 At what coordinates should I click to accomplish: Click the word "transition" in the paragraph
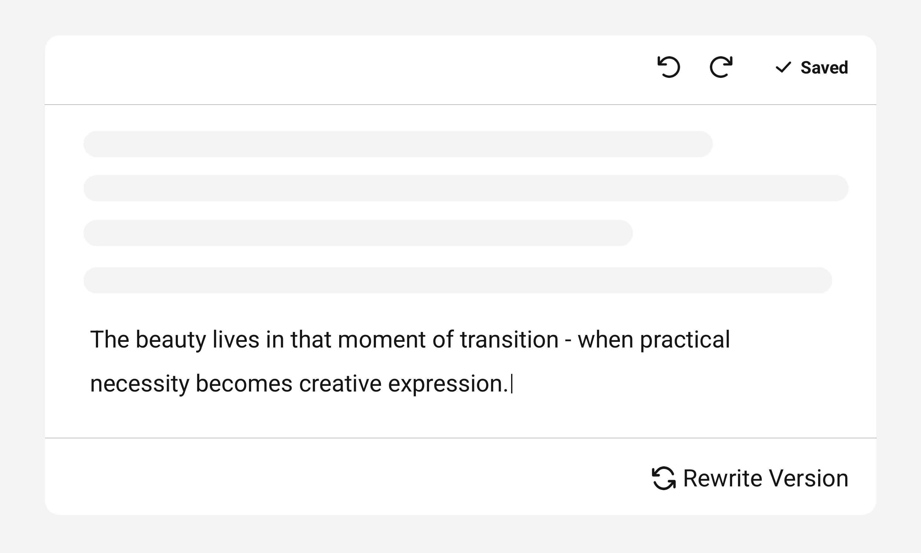click(509, 340)
